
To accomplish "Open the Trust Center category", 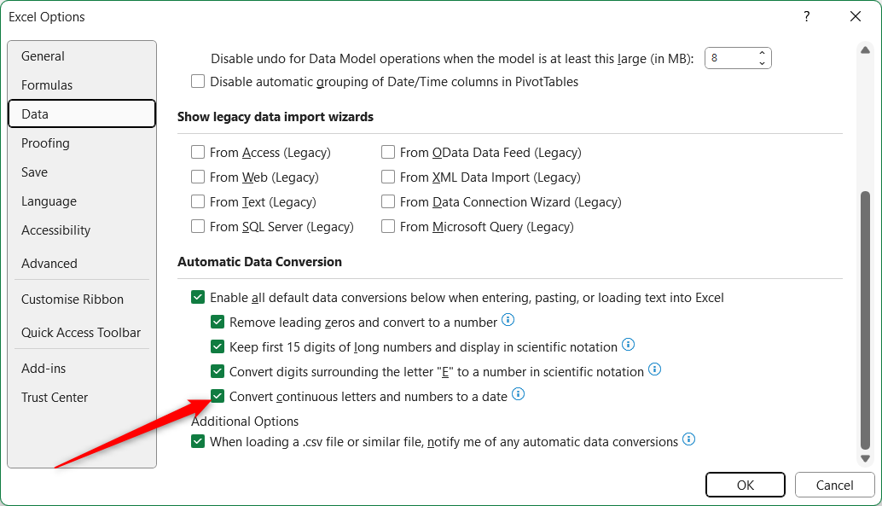I will [x=55, y=398].
